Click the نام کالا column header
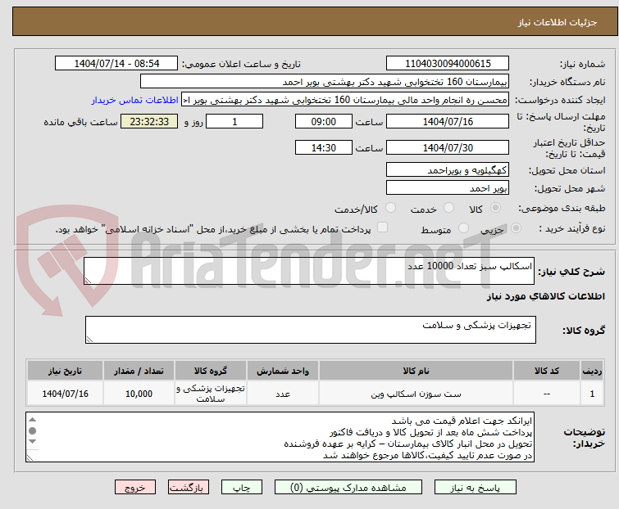Image resolution: width=619 pixels, height=509 pixels. pos(416,371)
